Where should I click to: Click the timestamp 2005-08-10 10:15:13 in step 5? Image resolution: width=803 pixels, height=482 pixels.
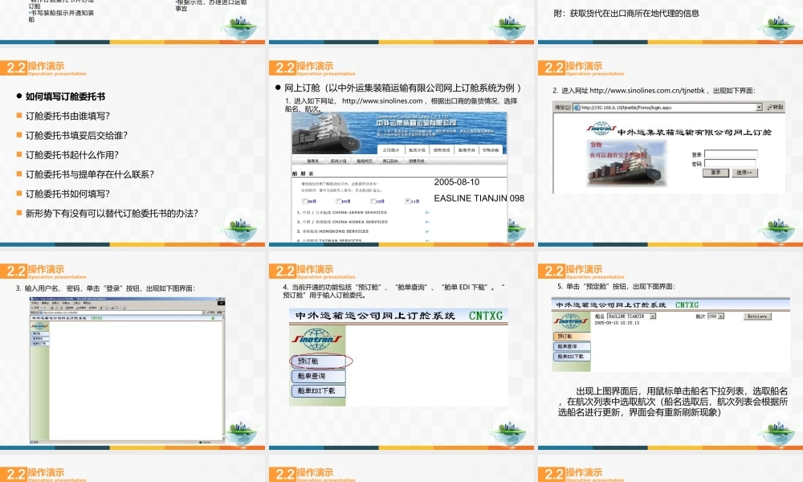point(617,323)
